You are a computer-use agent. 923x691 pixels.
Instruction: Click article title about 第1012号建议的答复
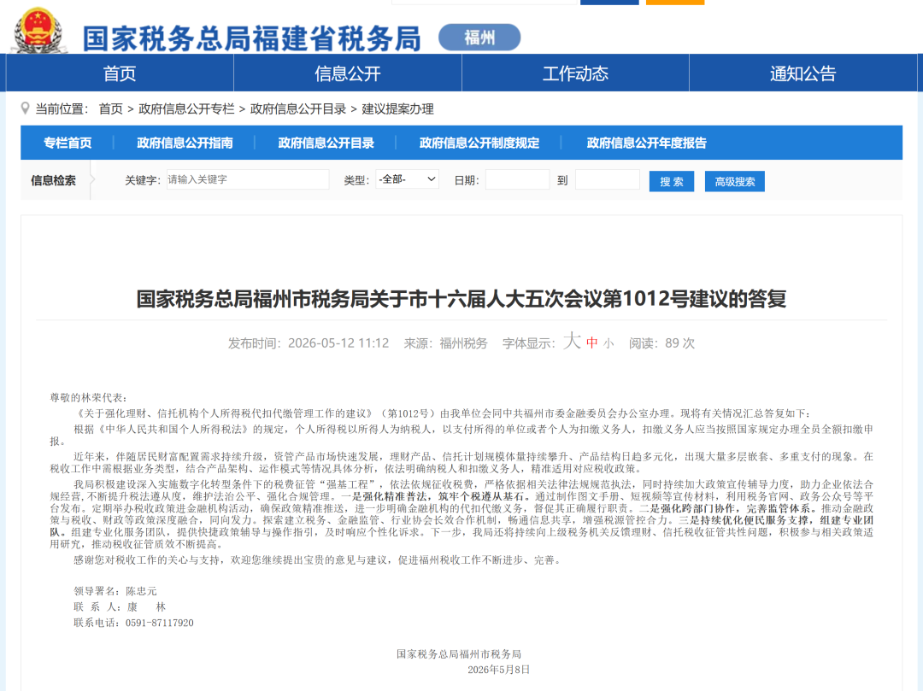(x=461, y=299)
